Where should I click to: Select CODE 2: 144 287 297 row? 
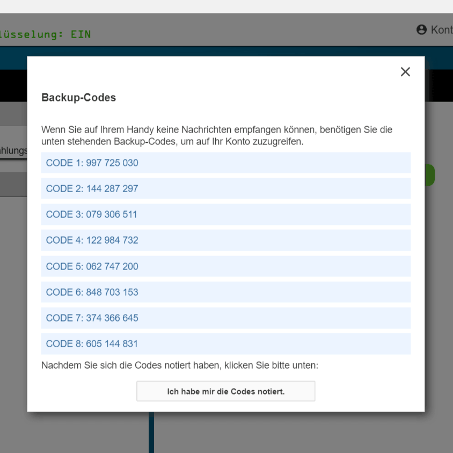pyautogui.click(x=225, y=188)
